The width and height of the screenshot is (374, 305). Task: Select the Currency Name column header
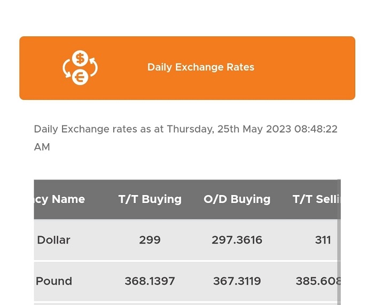coord(59,199)
